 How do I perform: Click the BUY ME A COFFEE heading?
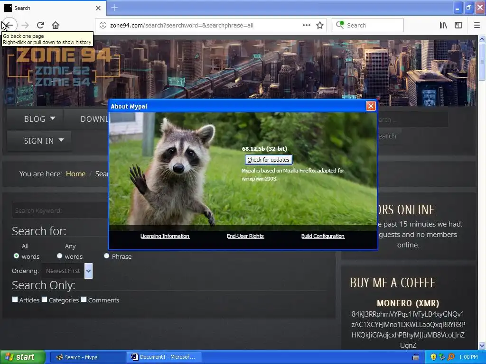click(x=393, y=283)
